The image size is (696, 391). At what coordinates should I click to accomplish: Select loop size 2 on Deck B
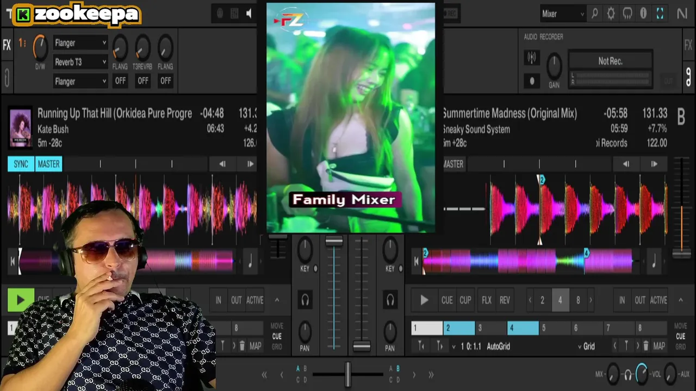(x=542, y=300)
